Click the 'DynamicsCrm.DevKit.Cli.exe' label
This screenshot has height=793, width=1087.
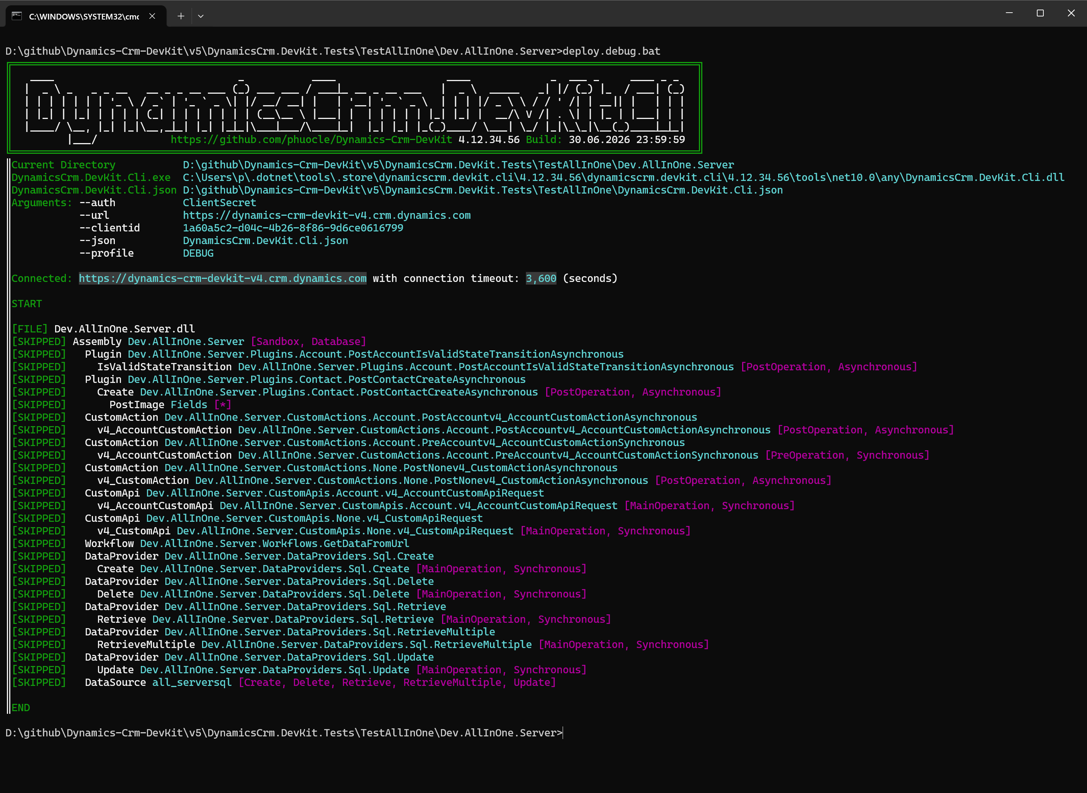point(91,177)
